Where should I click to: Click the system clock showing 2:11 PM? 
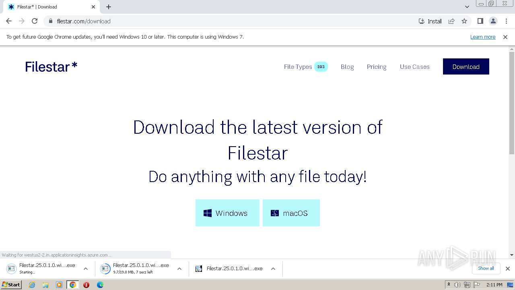tap(494, 285)
